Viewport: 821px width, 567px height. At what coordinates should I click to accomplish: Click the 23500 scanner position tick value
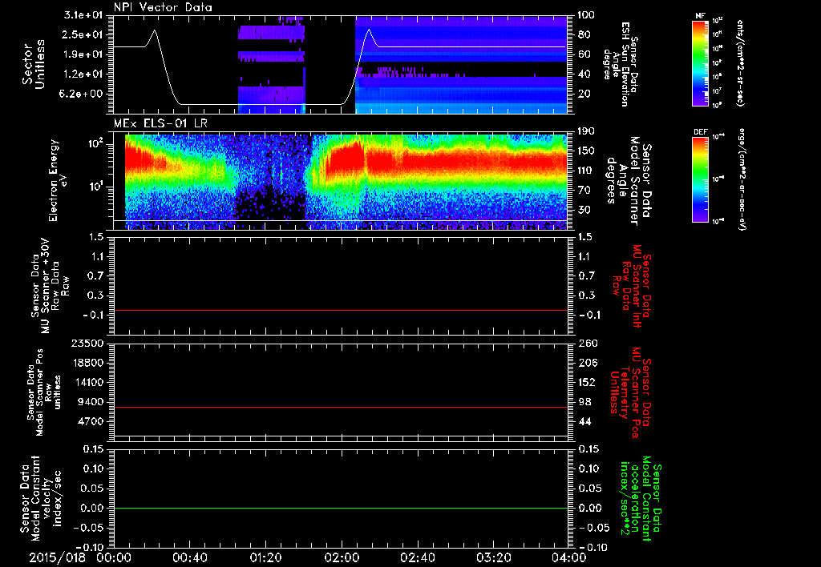87,344
